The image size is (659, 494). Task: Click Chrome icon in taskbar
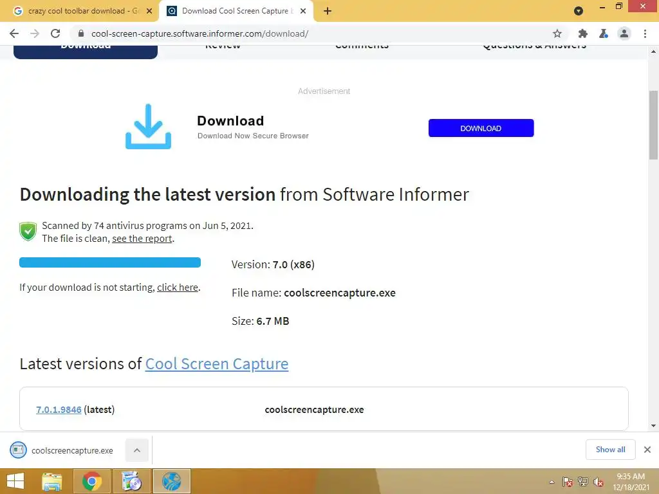92,481
